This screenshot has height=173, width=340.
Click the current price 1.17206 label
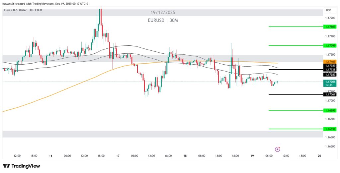click(330, 82)
